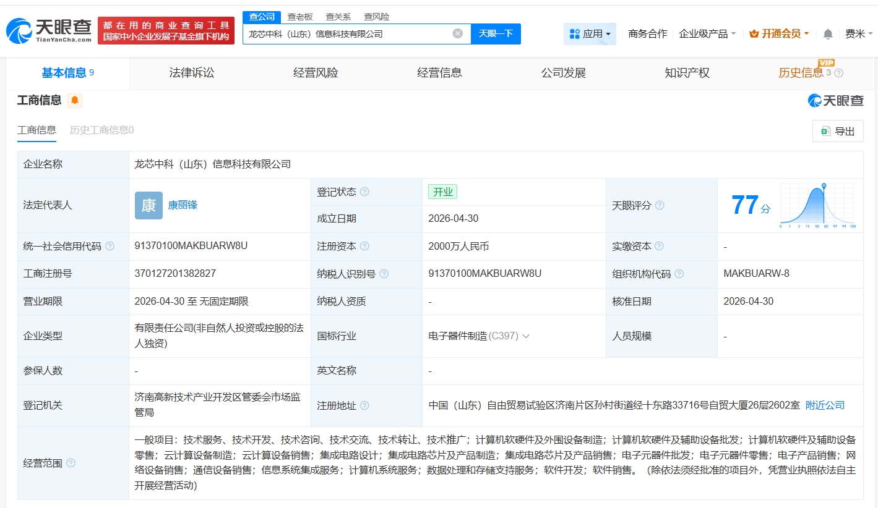Open the notifications bell in the header
This screenshot has width=878, height=508.
click(x=828, y=34)
